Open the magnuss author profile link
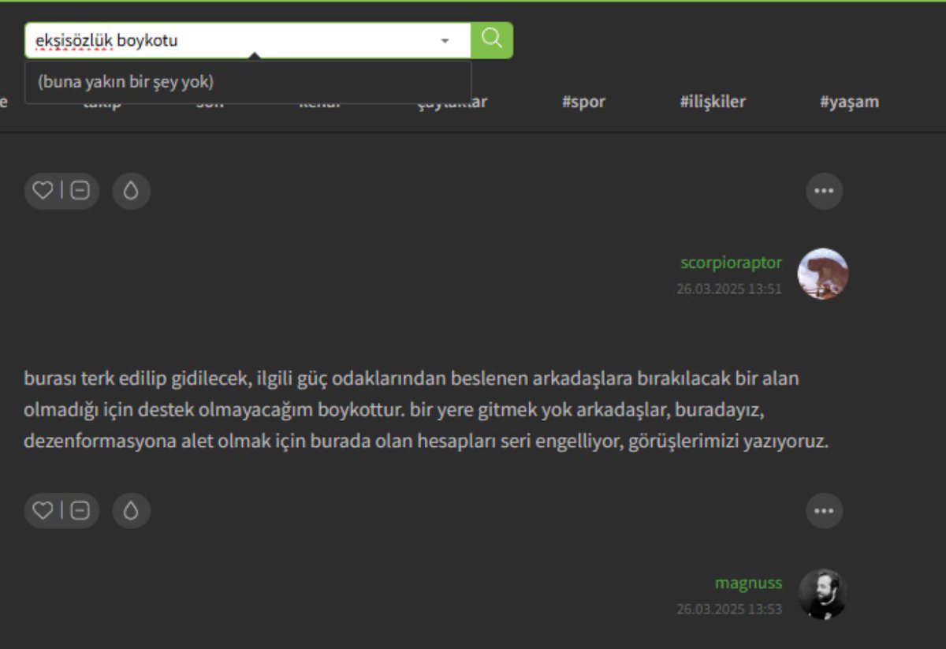 click(x=749, y=583)
